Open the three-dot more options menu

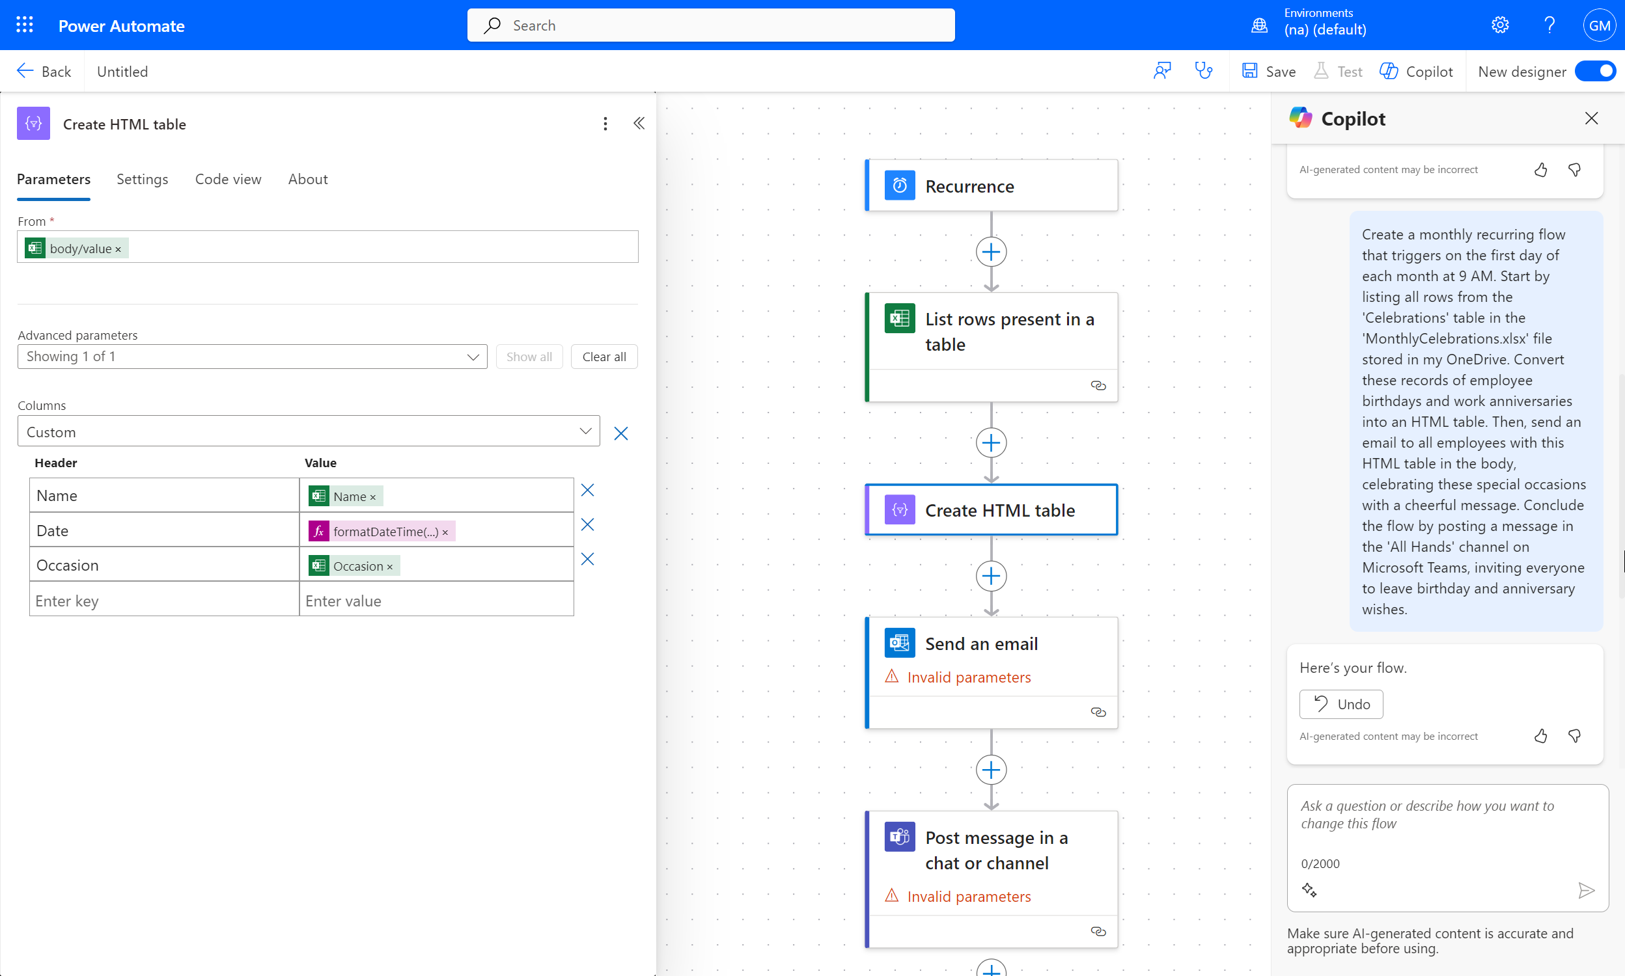[605, 124]
